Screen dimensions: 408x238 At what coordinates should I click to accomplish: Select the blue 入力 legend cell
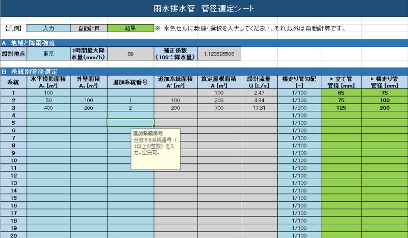pos(48,29)
